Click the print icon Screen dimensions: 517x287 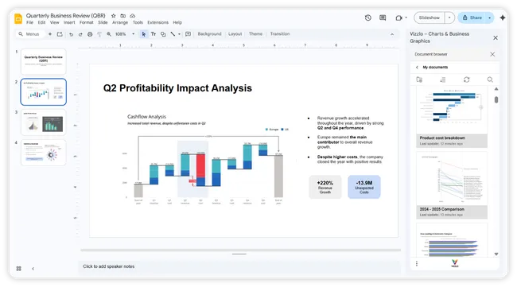pos(90,34)
